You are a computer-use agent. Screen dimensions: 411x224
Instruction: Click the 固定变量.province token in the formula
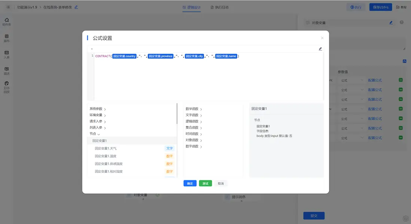coord(161,56)
